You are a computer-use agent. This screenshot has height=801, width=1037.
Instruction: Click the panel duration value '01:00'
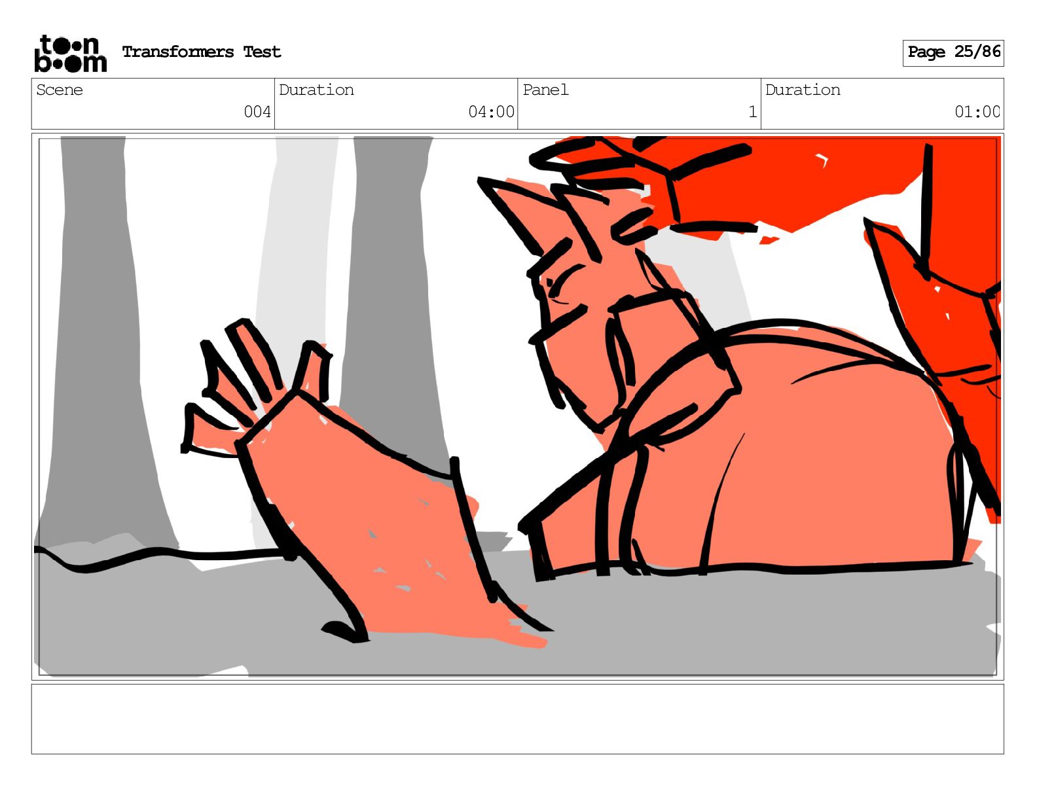click(x=977, y=112)
